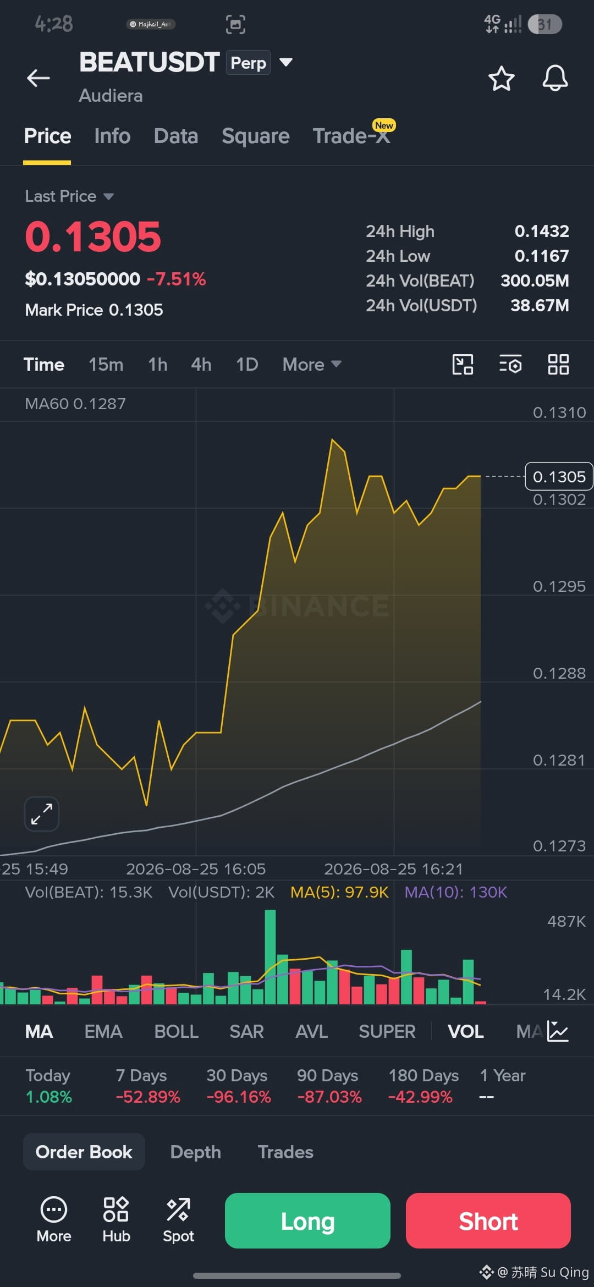Tap the 24h High value 0.1432
Viewport: 594px width, 1287px height.
pyautogui.click(x=542, y=231)
